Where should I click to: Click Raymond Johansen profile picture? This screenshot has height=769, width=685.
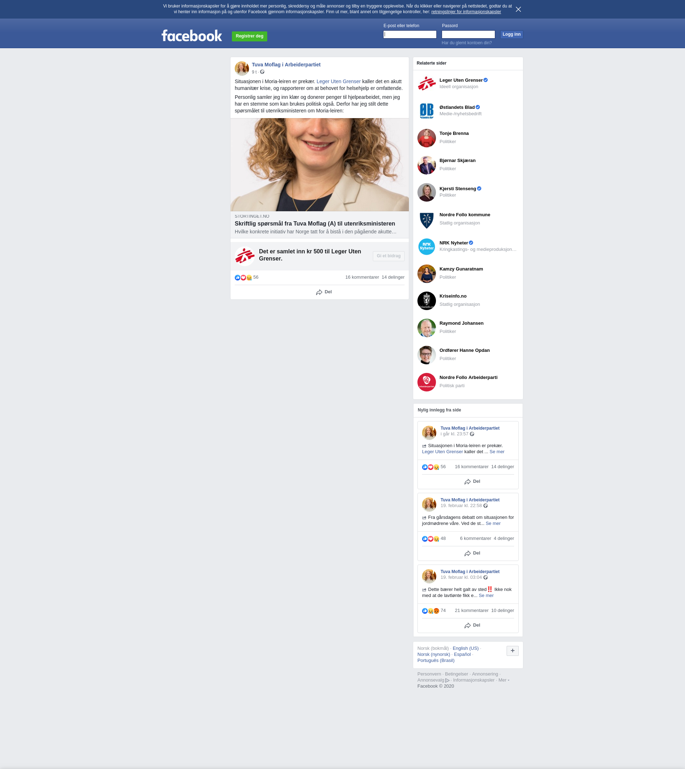[426, 328]
